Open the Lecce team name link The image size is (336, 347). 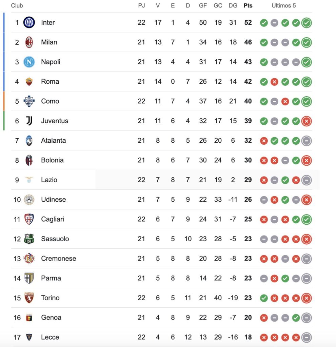click(x=50, y=337)
